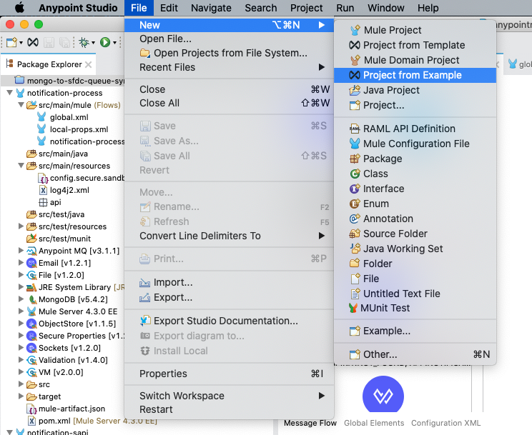Click the Mule Project icon in New submenu
The image size is (532, 435).
355,30
